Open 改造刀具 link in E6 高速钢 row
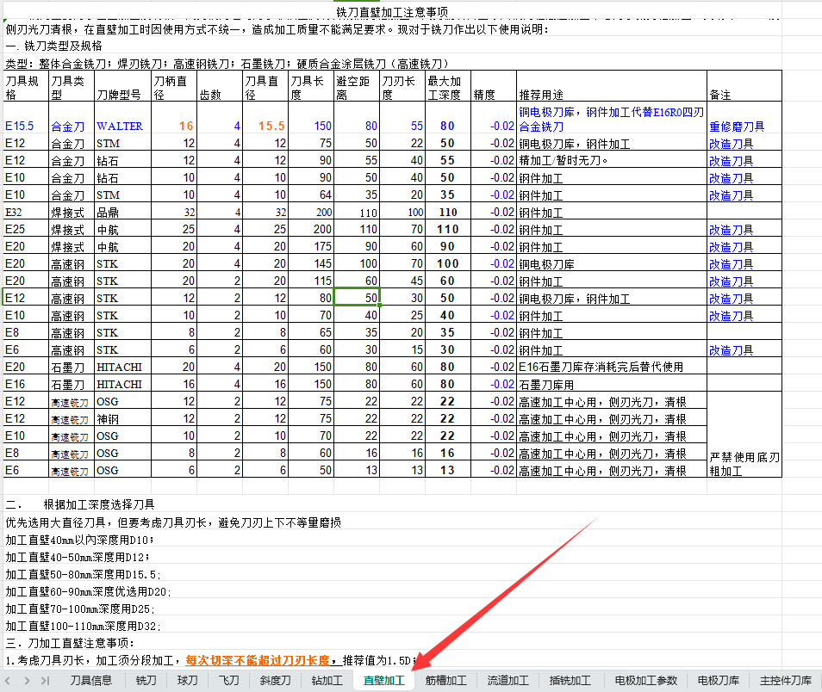Image resolution: width=822 pixels, height=692 pixels. pos(731,350)
